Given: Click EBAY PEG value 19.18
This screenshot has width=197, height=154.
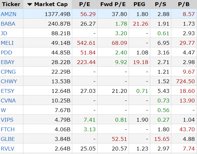Looking at the screenshot, I should click(141, 62).
